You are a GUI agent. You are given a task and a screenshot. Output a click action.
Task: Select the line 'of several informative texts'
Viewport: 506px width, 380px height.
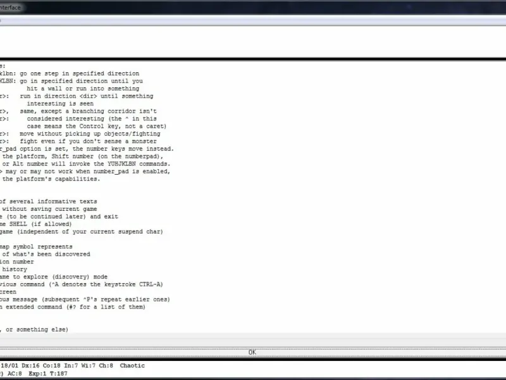pyautogui.click(x=49, y=201)
